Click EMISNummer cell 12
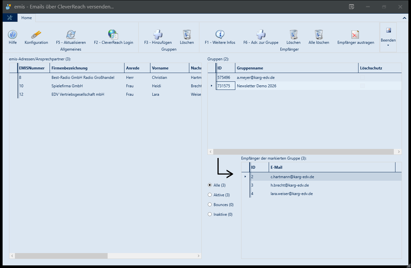Image resolution: width=411 pixels, height=268 pixels. click(34, 94)
